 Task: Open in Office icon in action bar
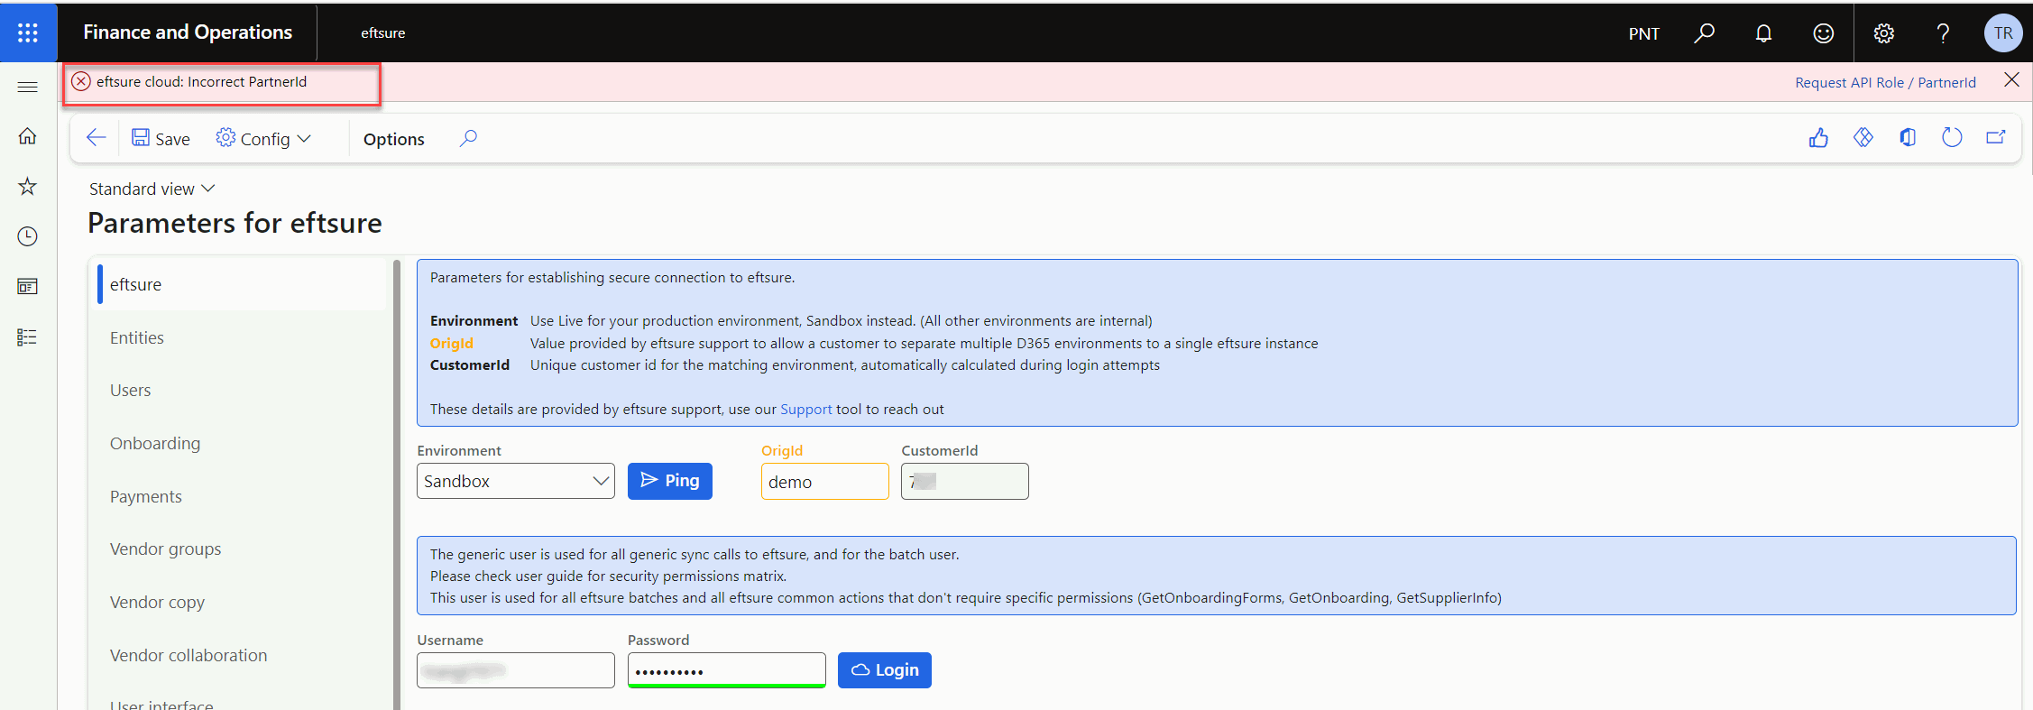coord(1908,138)
